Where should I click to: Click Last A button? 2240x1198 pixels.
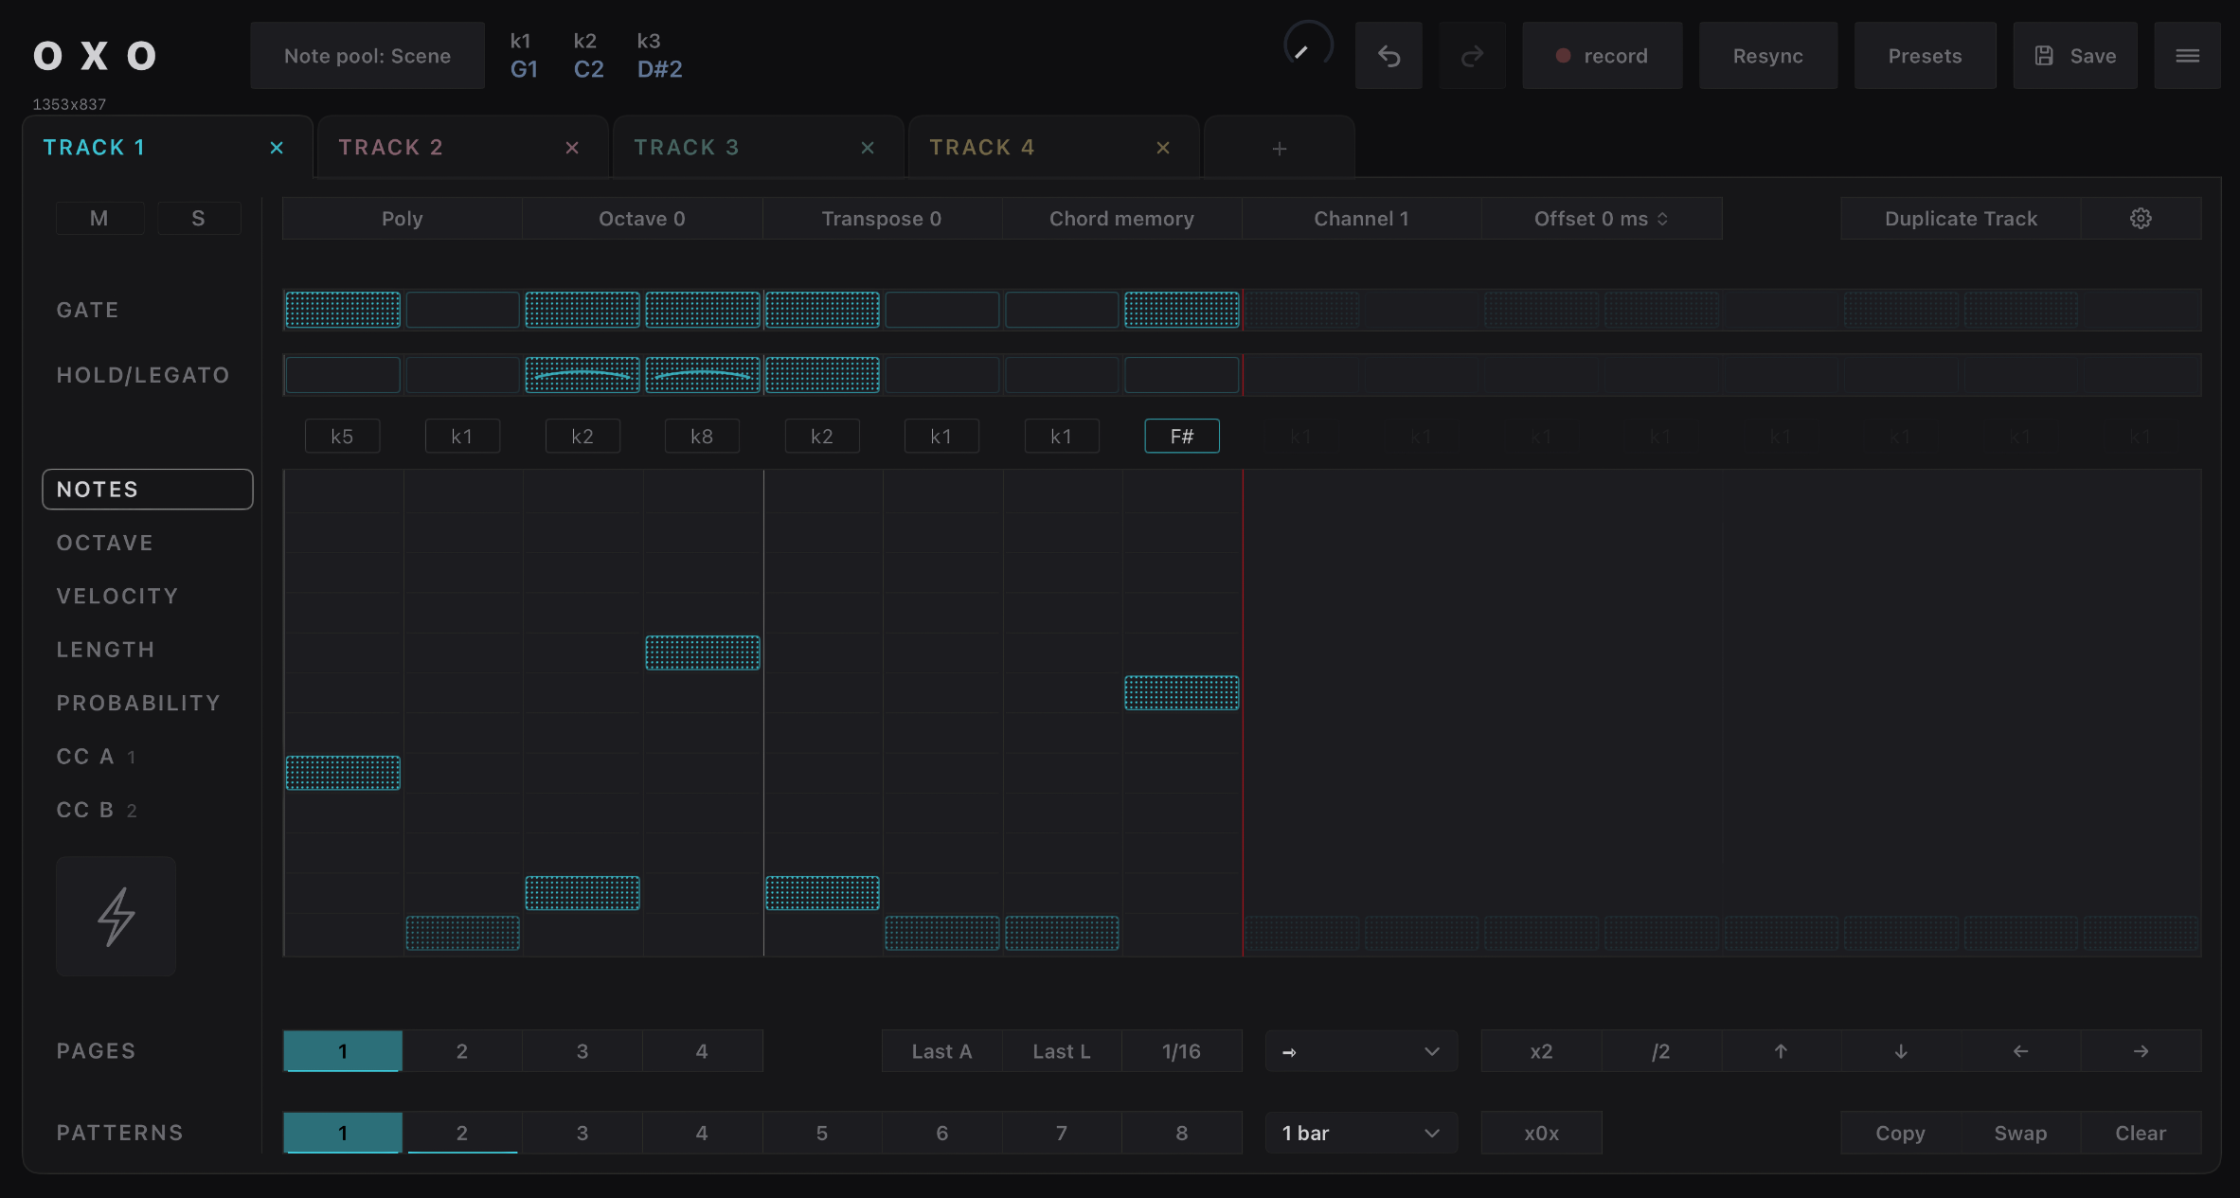pos(941,1051)
